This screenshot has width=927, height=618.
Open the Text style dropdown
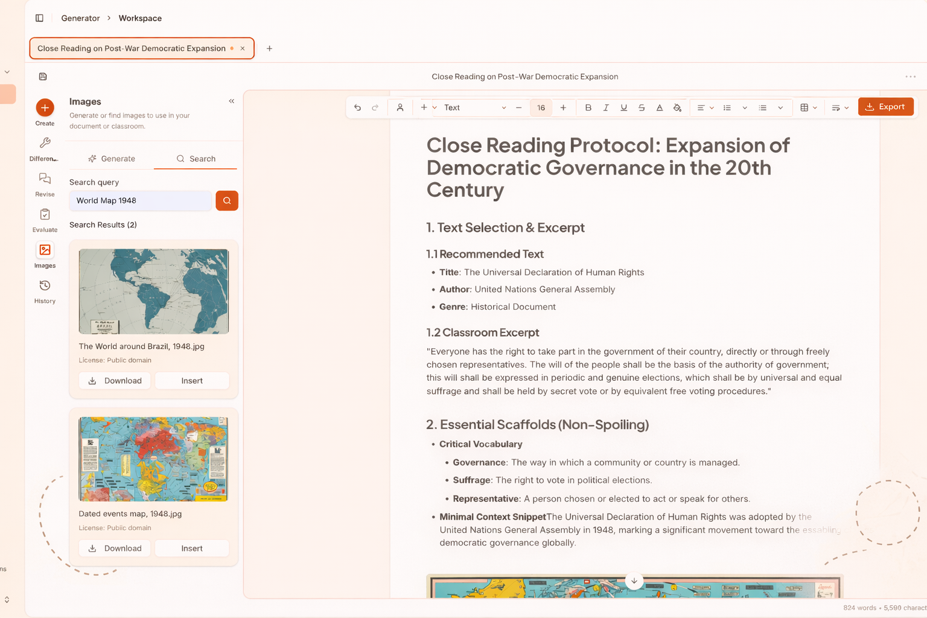coord(475,107)
